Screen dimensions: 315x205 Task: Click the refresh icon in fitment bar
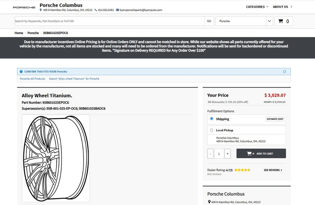(x=285, y=72)
